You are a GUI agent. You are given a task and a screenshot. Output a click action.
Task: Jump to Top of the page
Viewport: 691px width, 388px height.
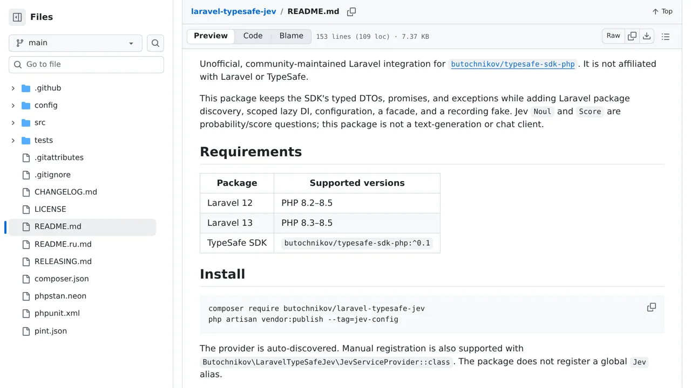pyautogui.click(x=662, y=11)
